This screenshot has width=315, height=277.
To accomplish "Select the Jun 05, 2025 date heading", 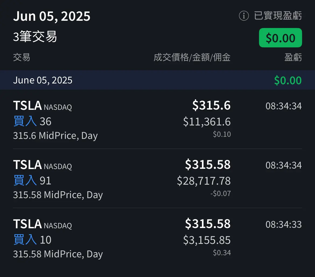I will (x=52, y=16).
